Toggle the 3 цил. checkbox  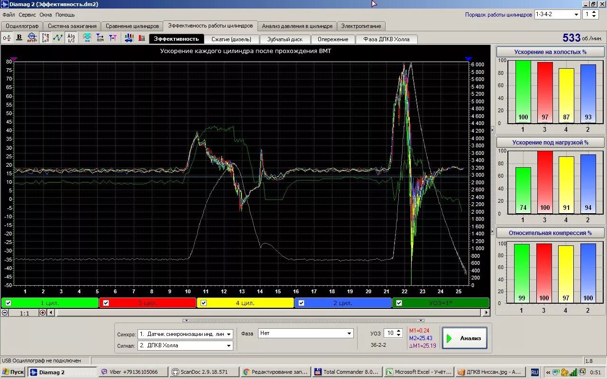(x=106, y=303)
